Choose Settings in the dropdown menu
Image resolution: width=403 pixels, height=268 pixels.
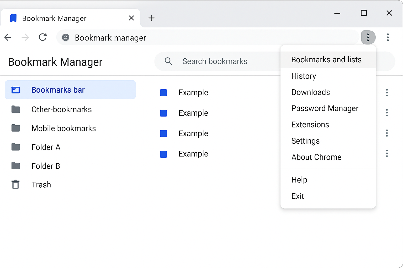pyautogui.click(x=305, y=141)
